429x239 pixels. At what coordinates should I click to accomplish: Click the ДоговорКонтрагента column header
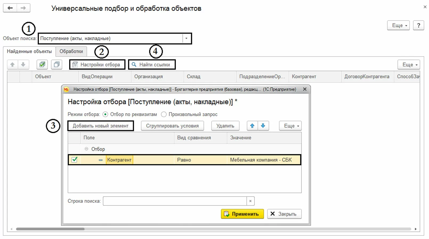tap(367, 77)
